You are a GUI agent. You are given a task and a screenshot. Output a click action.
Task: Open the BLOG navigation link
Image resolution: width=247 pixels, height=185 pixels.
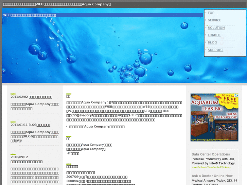[212, 42]
